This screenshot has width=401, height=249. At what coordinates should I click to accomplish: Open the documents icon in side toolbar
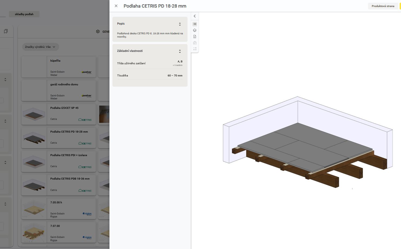(x=195, y=36)
